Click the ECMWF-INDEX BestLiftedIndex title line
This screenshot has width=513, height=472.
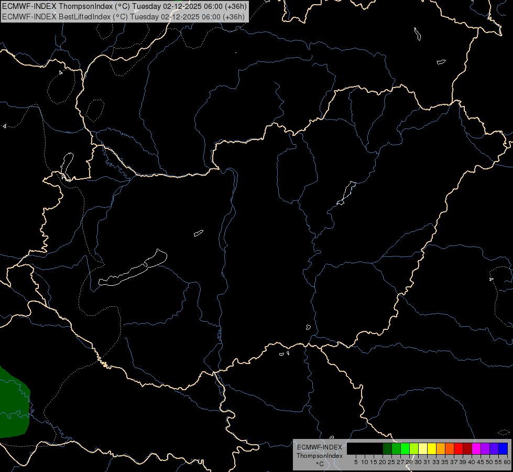point(123,17)
